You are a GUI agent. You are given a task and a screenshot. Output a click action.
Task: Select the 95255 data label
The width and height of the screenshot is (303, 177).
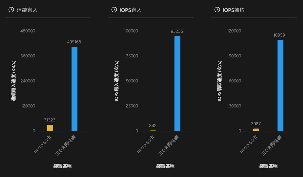(177, 31)
